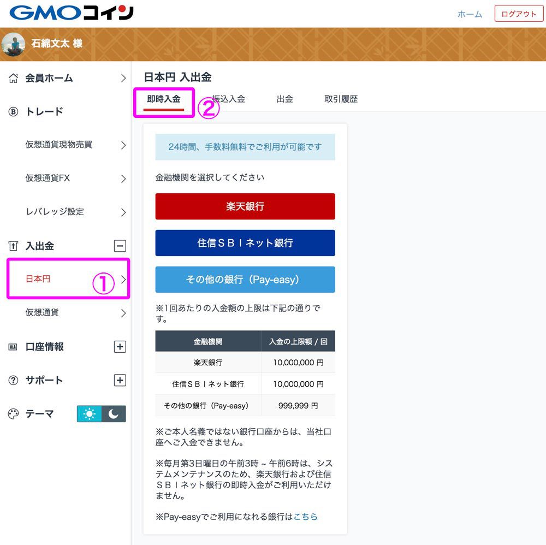The width and height of the screenshot is (546, 545).
Task: Click the トレード bitcoin icon
Action: tap(13, 112)
